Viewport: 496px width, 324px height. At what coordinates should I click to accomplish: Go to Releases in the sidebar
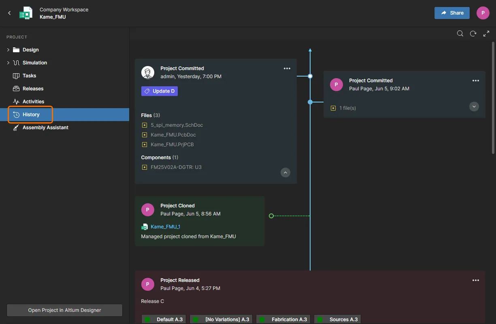(x=33, y=89)
